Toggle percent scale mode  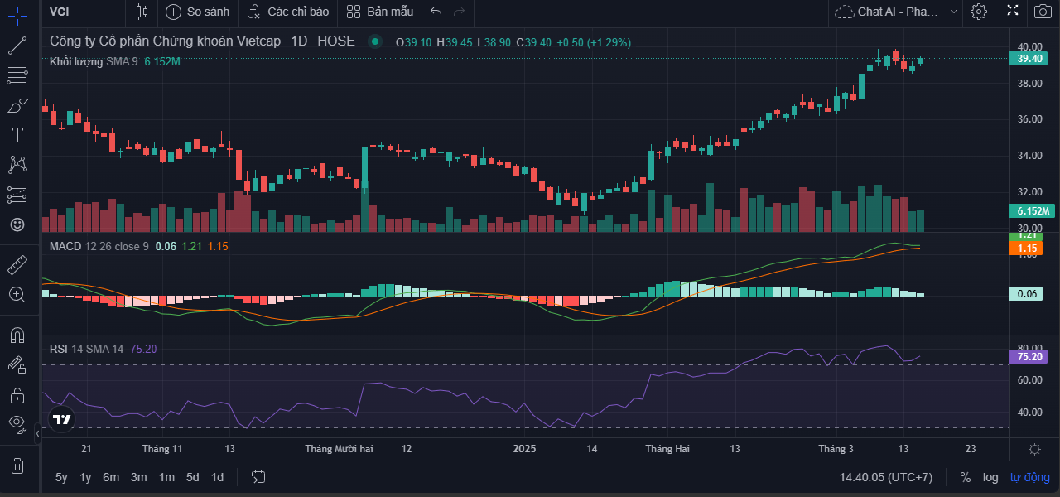pos(965,477)
